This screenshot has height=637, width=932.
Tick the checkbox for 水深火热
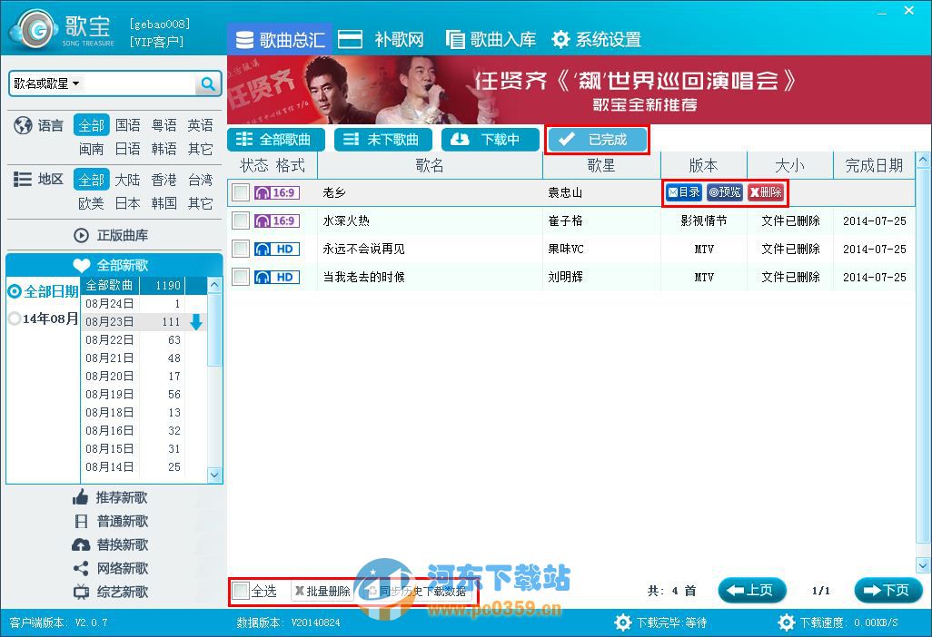[242, 220]
